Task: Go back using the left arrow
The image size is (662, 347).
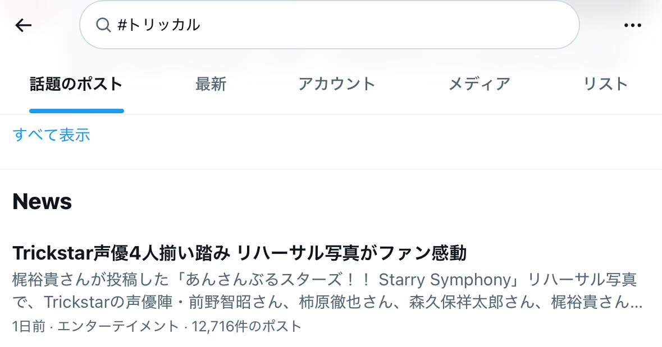Action: tap(24, 25)
